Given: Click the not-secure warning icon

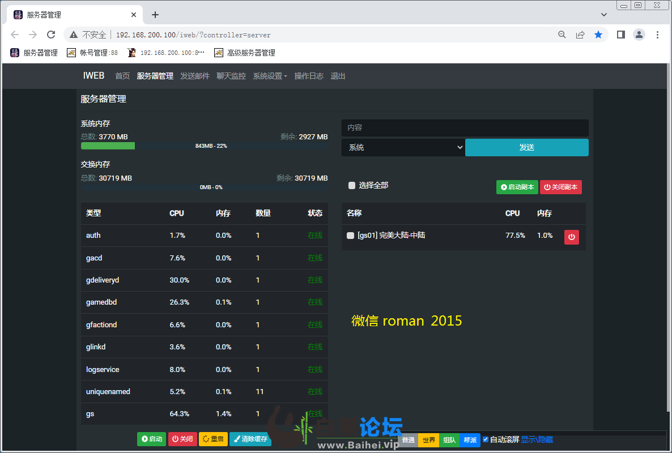Looking at the screenshot, I should coord(74,35).
